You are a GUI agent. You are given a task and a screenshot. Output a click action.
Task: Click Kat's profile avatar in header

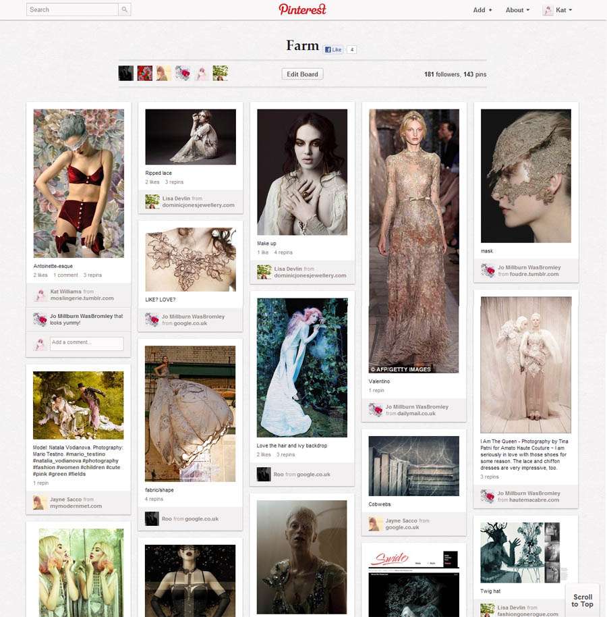click(x=548, y=10)
